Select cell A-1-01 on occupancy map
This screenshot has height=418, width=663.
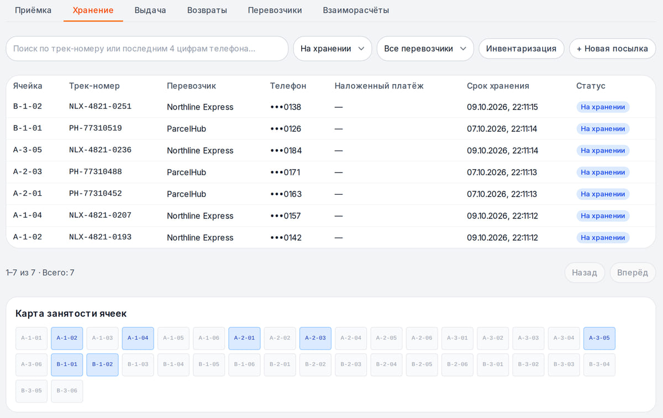coord(31,338)
